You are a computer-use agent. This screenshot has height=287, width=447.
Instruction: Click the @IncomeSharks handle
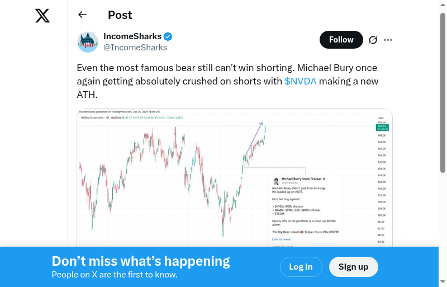135,48
